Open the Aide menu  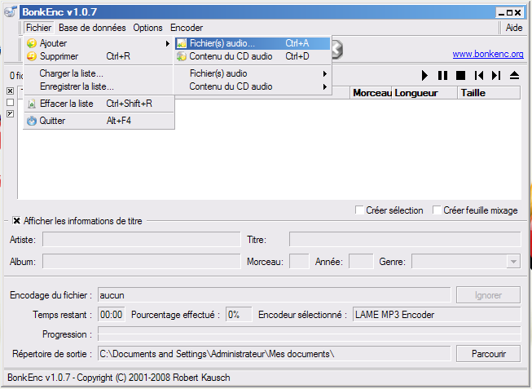514,28
